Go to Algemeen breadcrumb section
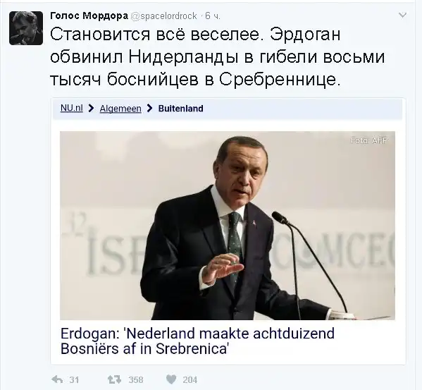Image resolution: width=422 pixels, height=390 pixels. click(120, 109)
